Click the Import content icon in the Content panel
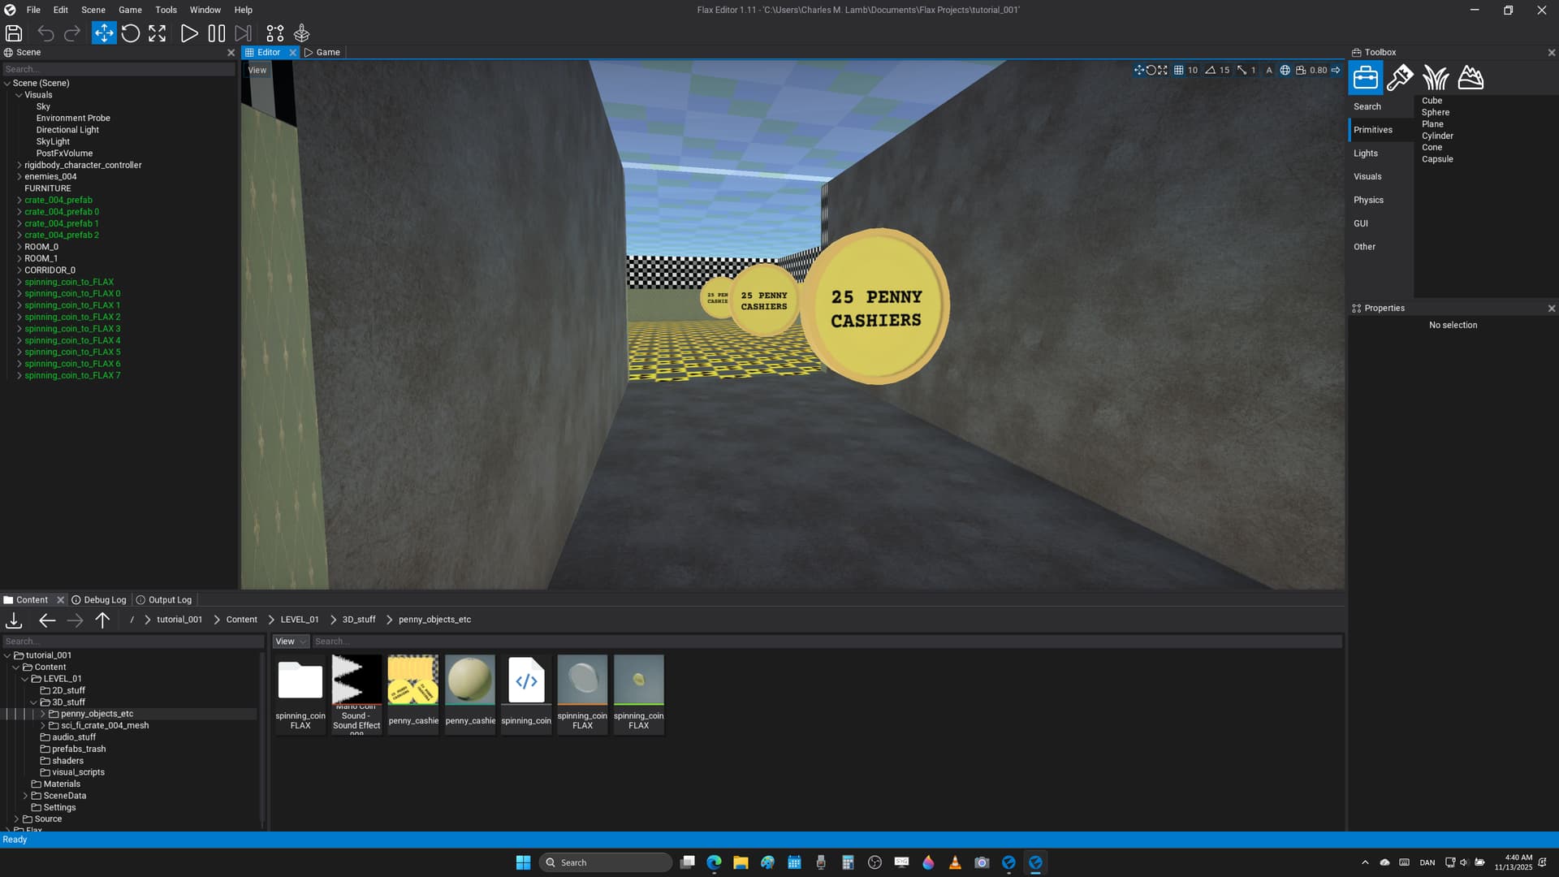Image resolution: width=1559 pixels, height=877 pixels. pos(14,620)
